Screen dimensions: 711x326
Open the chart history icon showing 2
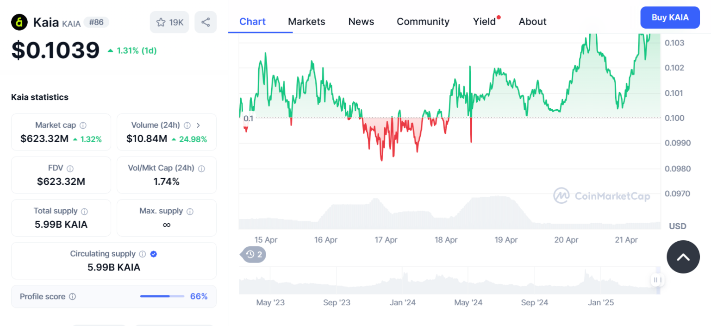[x=253, y=255]
